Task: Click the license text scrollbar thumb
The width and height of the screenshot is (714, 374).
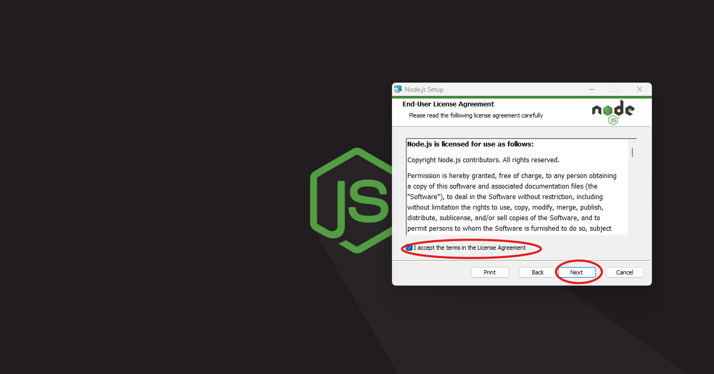Action: click(x=632, y=152)
